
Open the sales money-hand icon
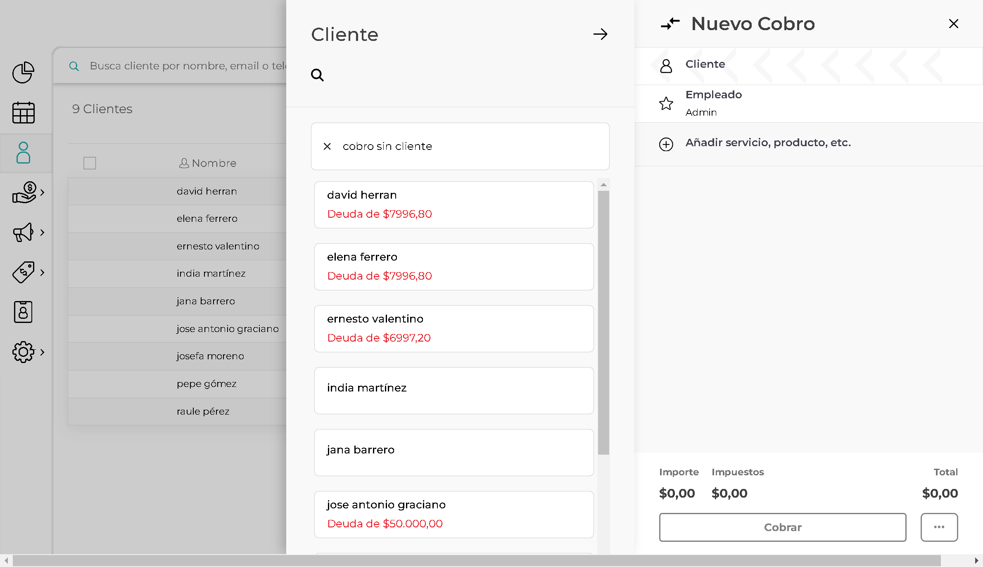24,192
